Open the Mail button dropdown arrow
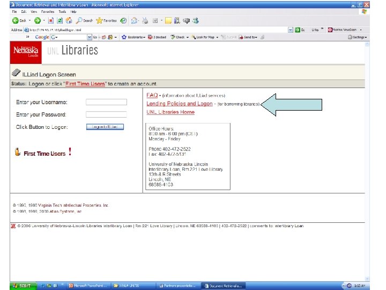Viewport: 386px width, 290px height. click(139, 21)
